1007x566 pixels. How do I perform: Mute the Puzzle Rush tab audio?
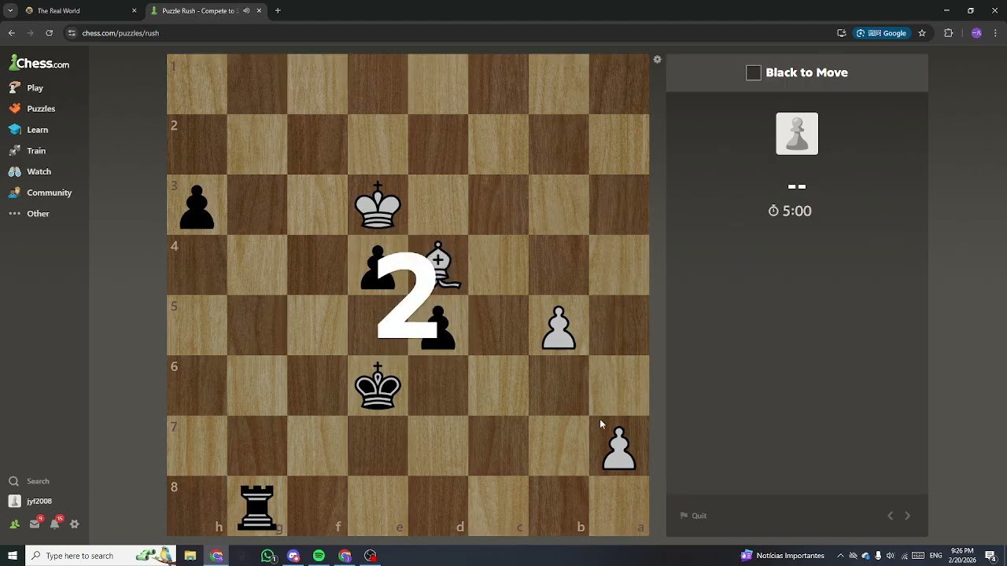click(x=247, y=11)
